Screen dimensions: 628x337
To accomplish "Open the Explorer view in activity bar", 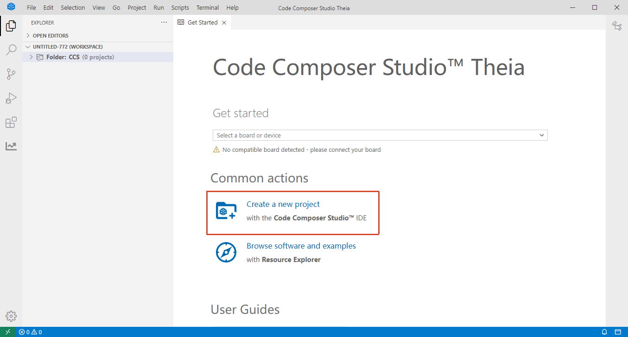I will tap(11, 26).
